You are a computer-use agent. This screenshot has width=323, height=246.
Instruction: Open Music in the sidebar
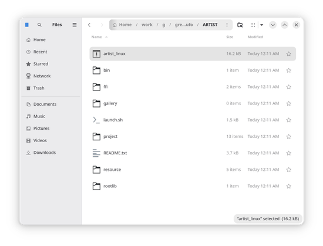click(x=51, y=116)
